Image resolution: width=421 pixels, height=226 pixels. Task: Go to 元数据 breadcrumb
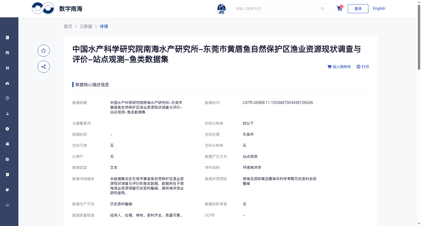[86, 27]
